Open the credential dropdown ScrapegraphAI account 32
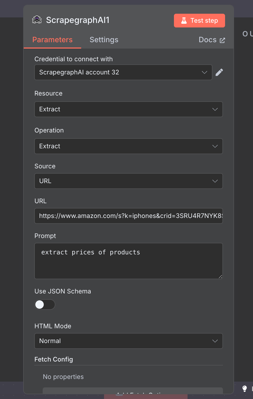Image resolution: width=253 pixels, height=399 pixels. pyautogui.click(x=123, y=72)
